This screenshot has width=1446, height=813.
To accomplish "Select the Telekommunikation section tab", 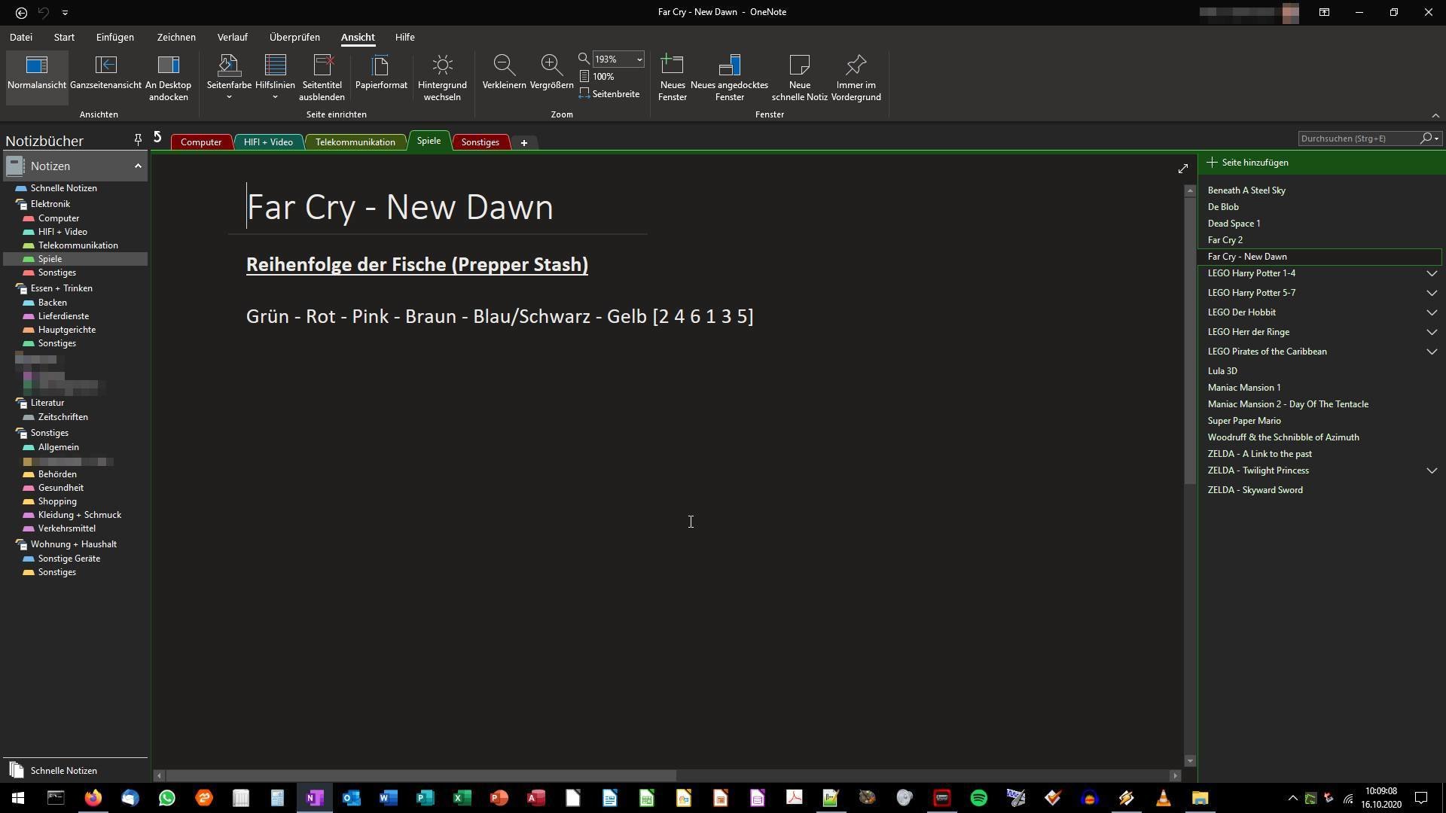I will (355, 142).
